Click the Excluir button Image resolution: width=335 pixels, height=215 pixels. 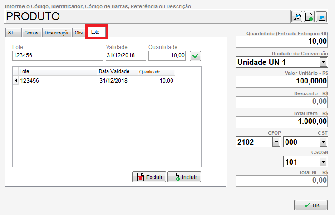pos(149,177)
